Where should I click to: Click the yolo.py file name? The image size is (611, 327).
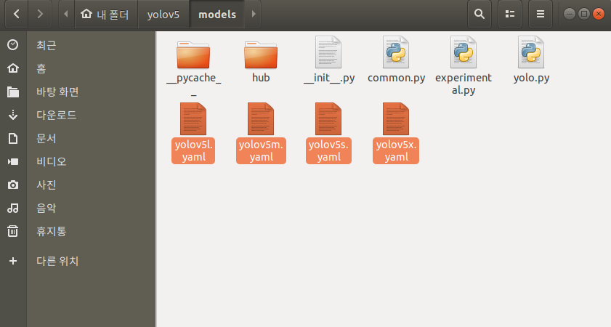pyautogui.click(x=531, y=78)
